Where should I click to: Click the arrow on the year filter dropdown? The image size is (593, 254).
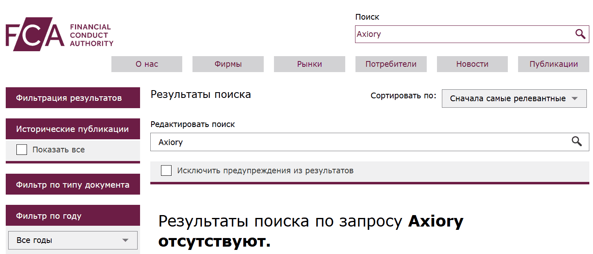[126, 240]
